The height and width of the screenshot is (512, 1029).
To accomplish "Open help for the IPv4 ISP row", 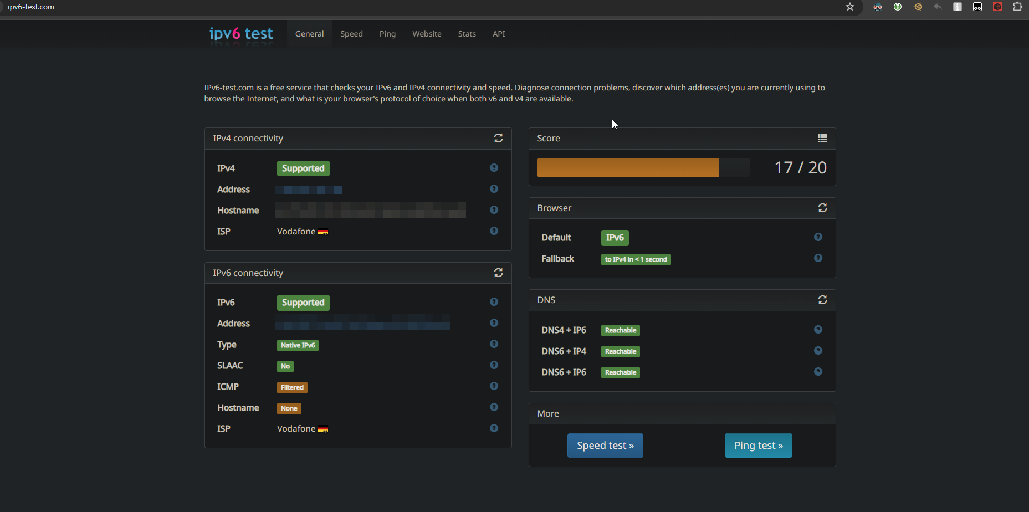I will pyautogui.click(x=494, y=231).
